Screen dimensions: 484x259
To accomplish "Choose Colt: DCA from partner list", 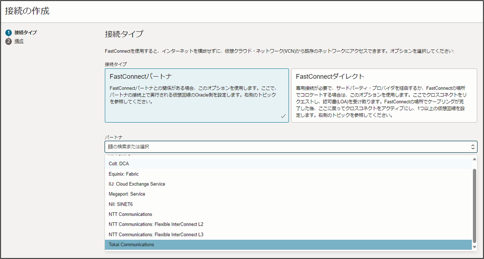I will [288, 164].
